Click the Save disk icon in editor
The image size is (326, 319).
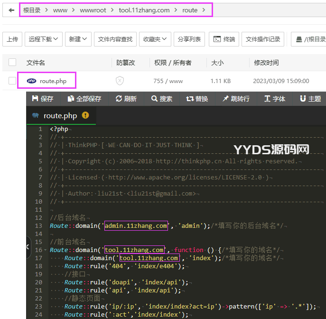point(35,99)
